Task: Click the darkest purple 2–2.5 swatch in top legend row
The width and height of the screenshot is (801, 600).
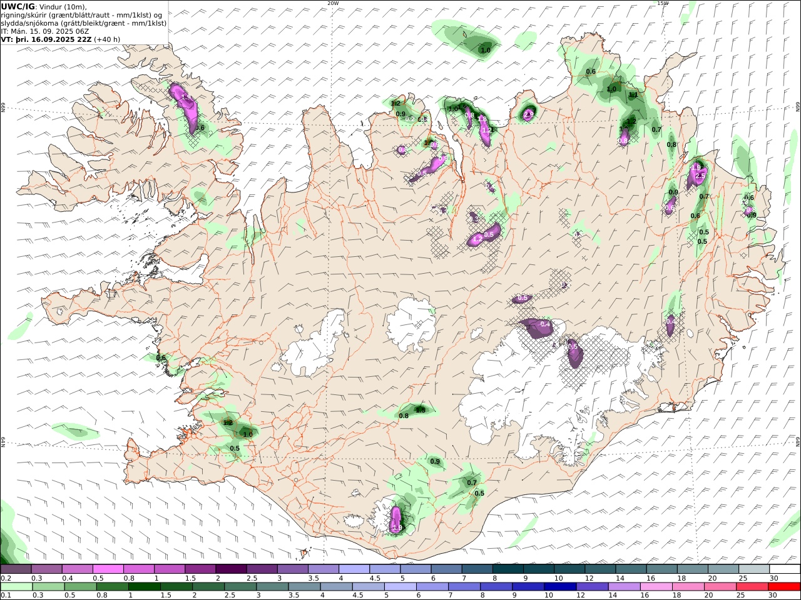Action: [x=230, y=569]
